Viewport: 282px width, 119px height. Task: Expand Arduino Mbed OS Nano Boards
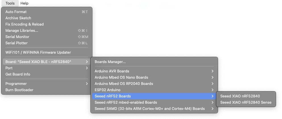point(154,78)
